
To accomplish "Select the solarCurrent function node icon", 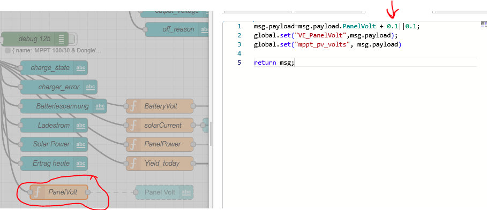I will point(133,125).
